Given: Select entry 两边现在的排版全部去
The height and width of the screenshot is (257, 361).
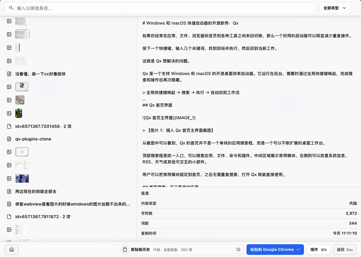Looking at the screenshot, I should coord(36,191).
